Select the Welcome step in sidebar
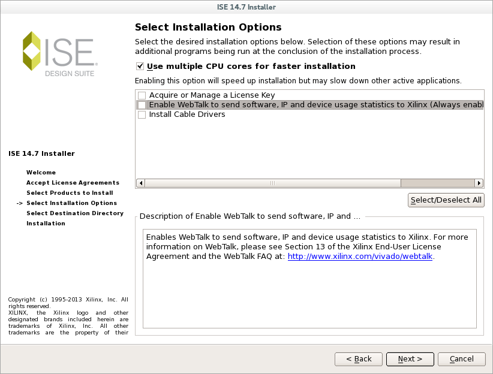 coord(41,173)
